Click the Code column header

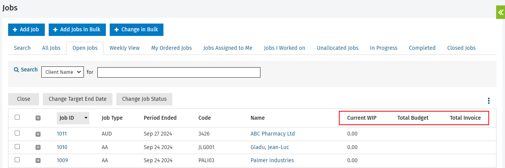coord(205,118)
